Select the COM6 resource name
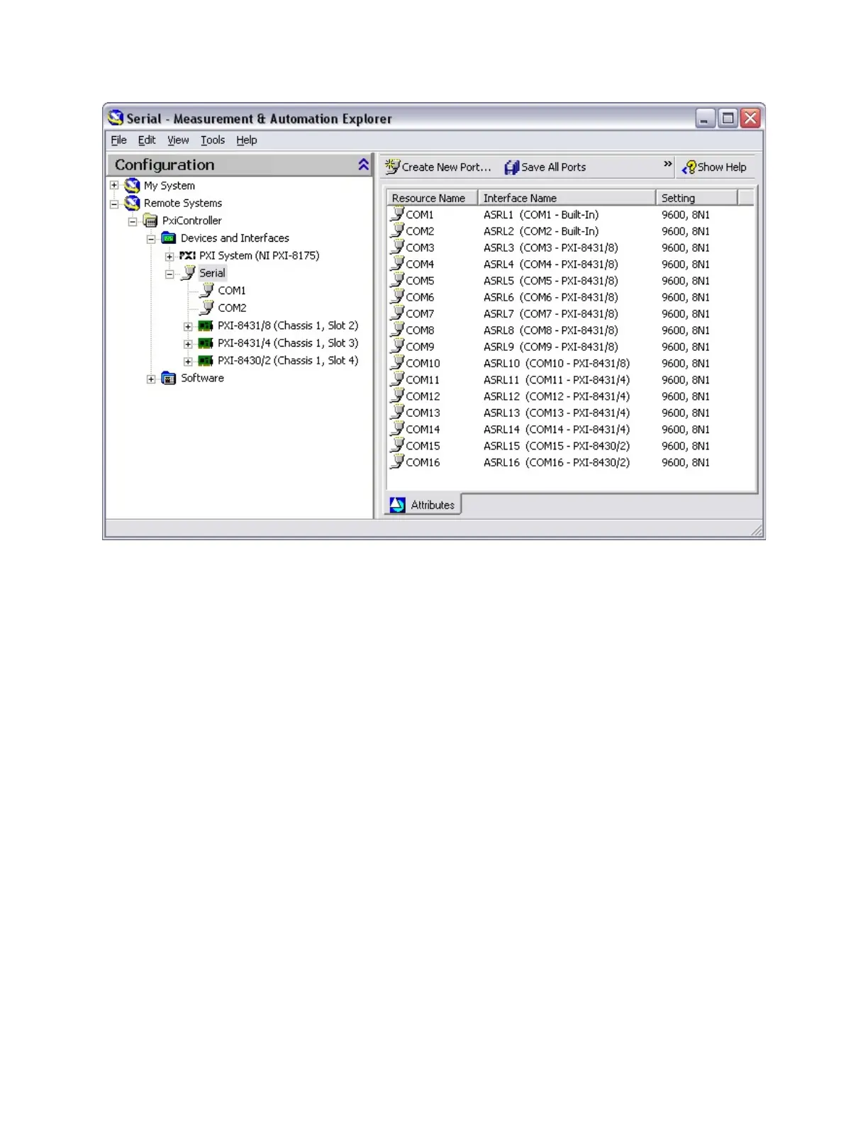The width and height of the screenshot is (868, 1123). click(x=420, y=297)
